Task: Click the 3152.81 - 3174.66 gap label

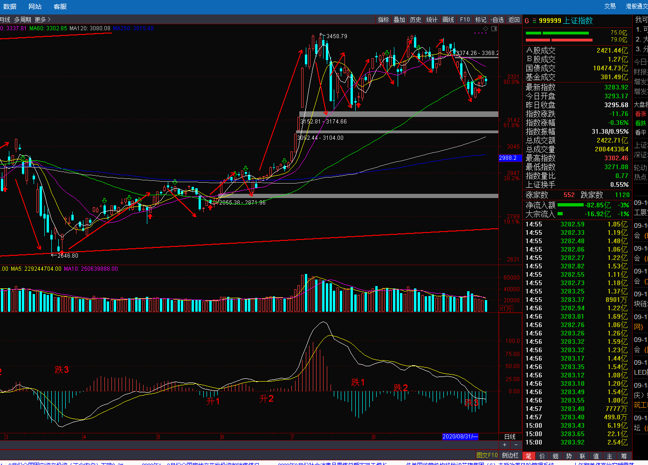Action: pyautogui.click(x=324, y=122)
